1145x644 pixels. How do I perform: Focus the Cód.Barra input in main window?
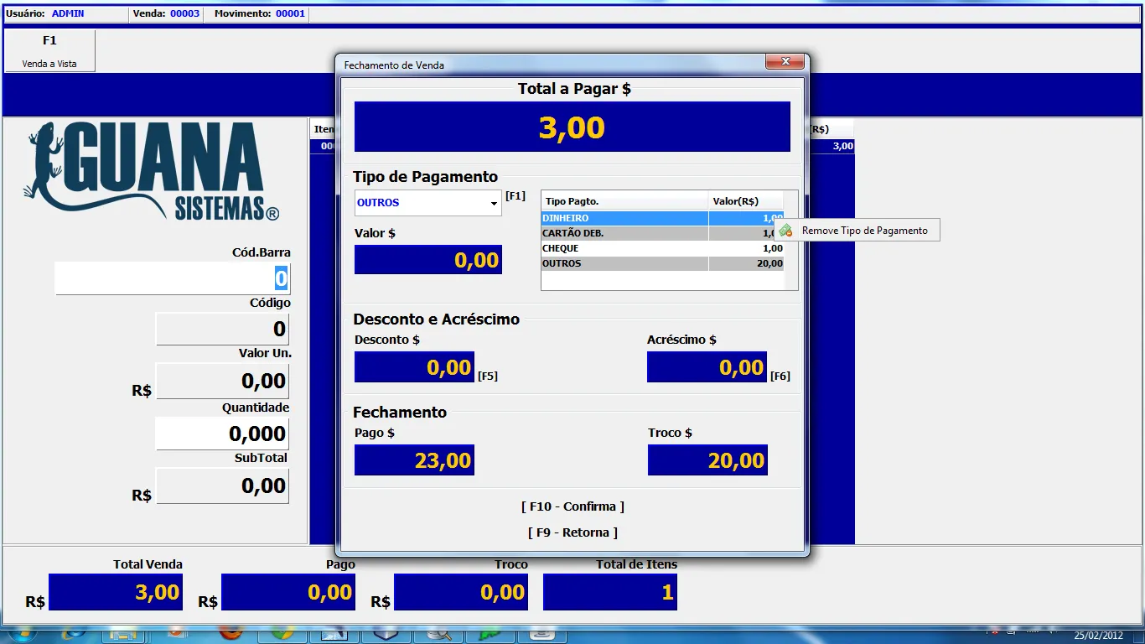[172, 278]
